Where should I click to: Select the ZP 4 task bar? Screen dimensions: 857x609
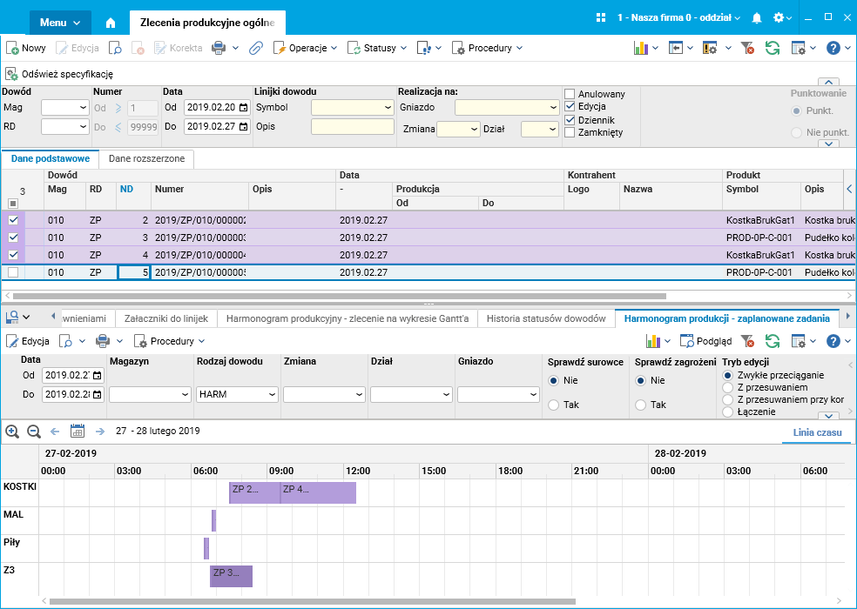click(x=318, y=492)
